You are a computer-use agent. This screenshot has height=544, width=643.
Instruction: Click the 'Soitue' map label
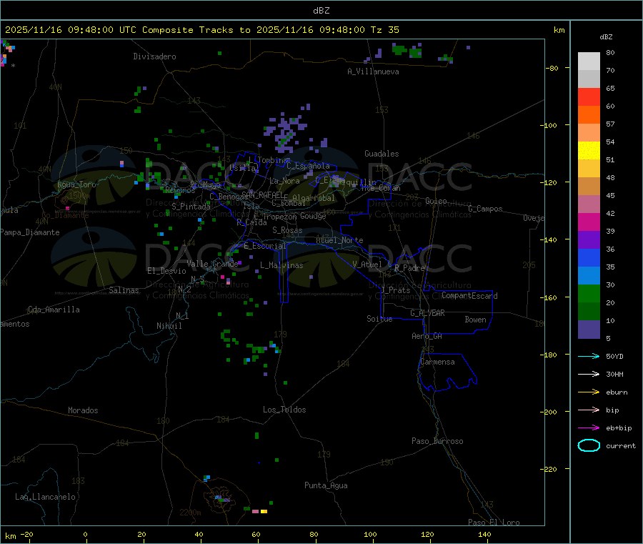point(379,319)
